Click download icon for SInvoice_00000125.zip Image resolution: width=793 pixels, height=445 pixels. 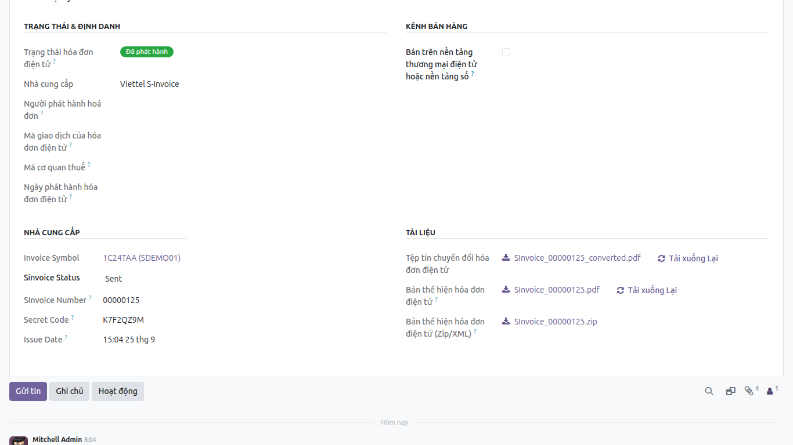click(x=506, y=322)
